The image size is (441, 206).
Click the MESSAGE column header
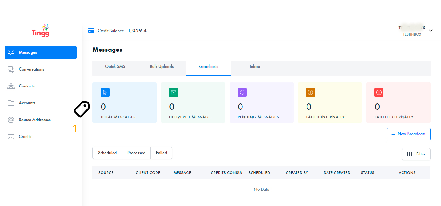(x=182, y=173)
